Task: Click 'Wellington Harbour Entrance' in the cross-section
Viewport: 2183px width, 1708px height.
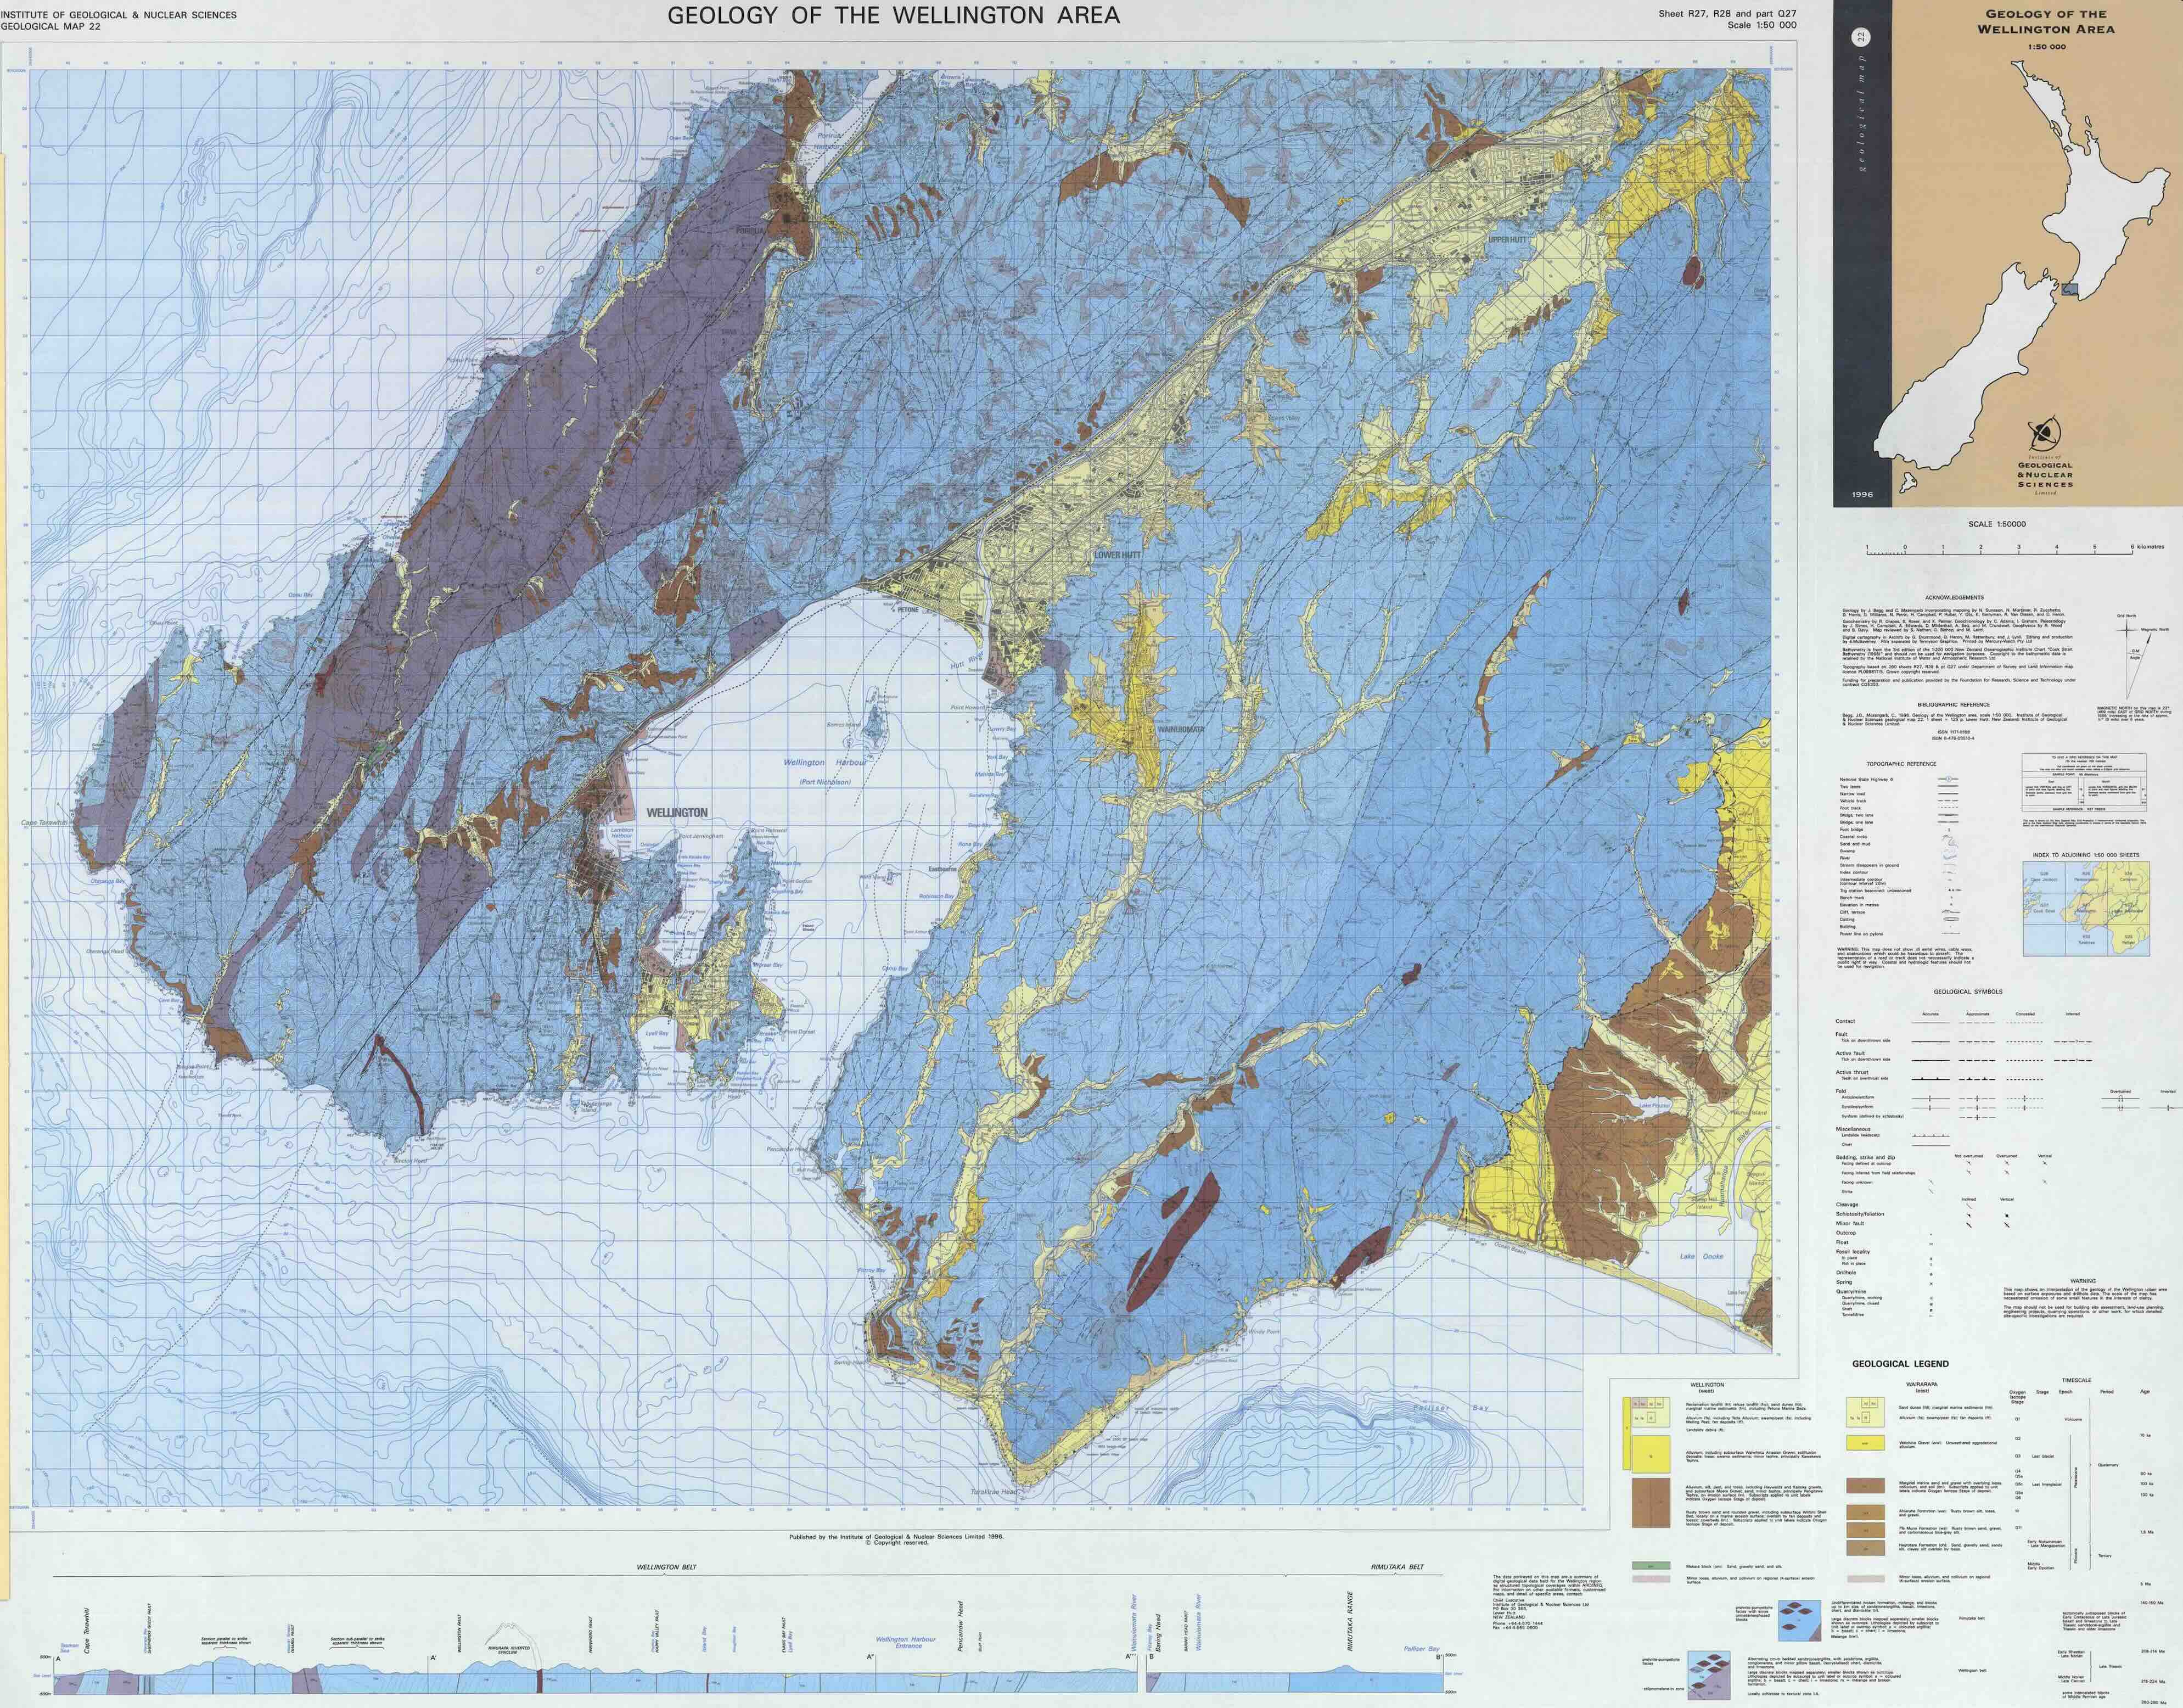Action: 907,1643
